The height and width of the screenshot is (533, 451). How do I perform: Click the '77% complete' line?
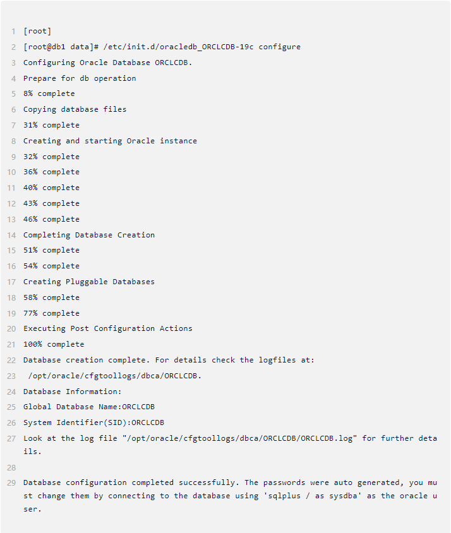51,313
